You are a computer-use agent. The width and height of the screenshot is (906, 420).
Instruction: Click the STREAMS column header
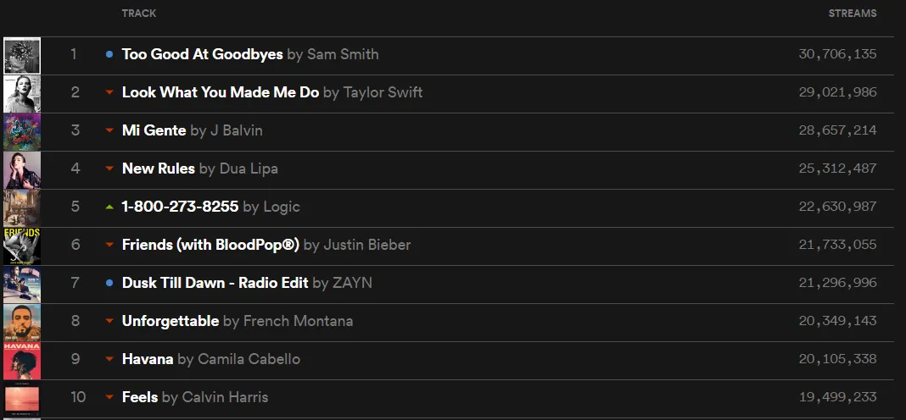pyautogui.click(x=853, y=14)
